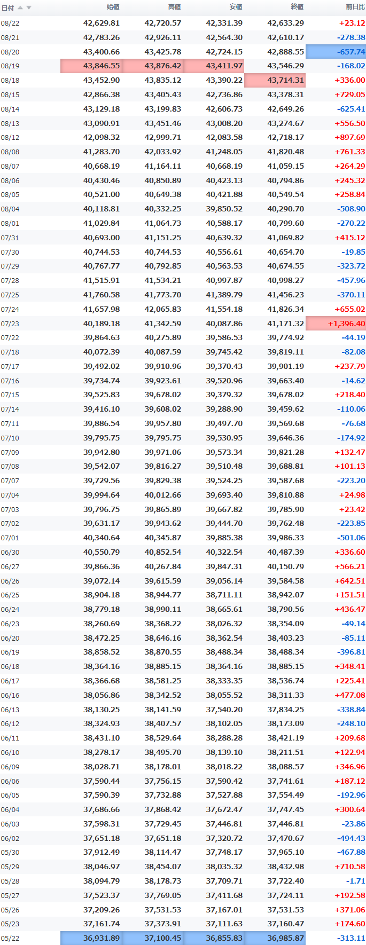
Task: Select high price 43,451.46
Action: tap(163, 123)
